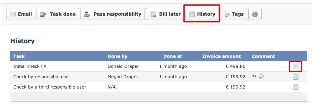Click the Email button
Image resolution: width=312 pixels, height=108 pixels.
(x=21, y=14)
